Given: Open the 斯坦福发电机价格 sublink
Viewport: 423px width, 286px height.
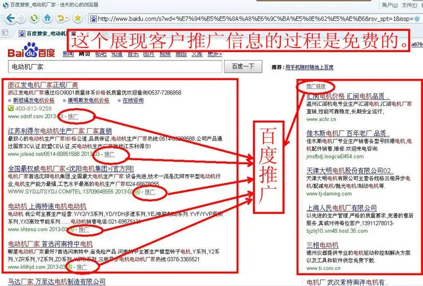Looking at the screenshot, I should coord(34,101).
